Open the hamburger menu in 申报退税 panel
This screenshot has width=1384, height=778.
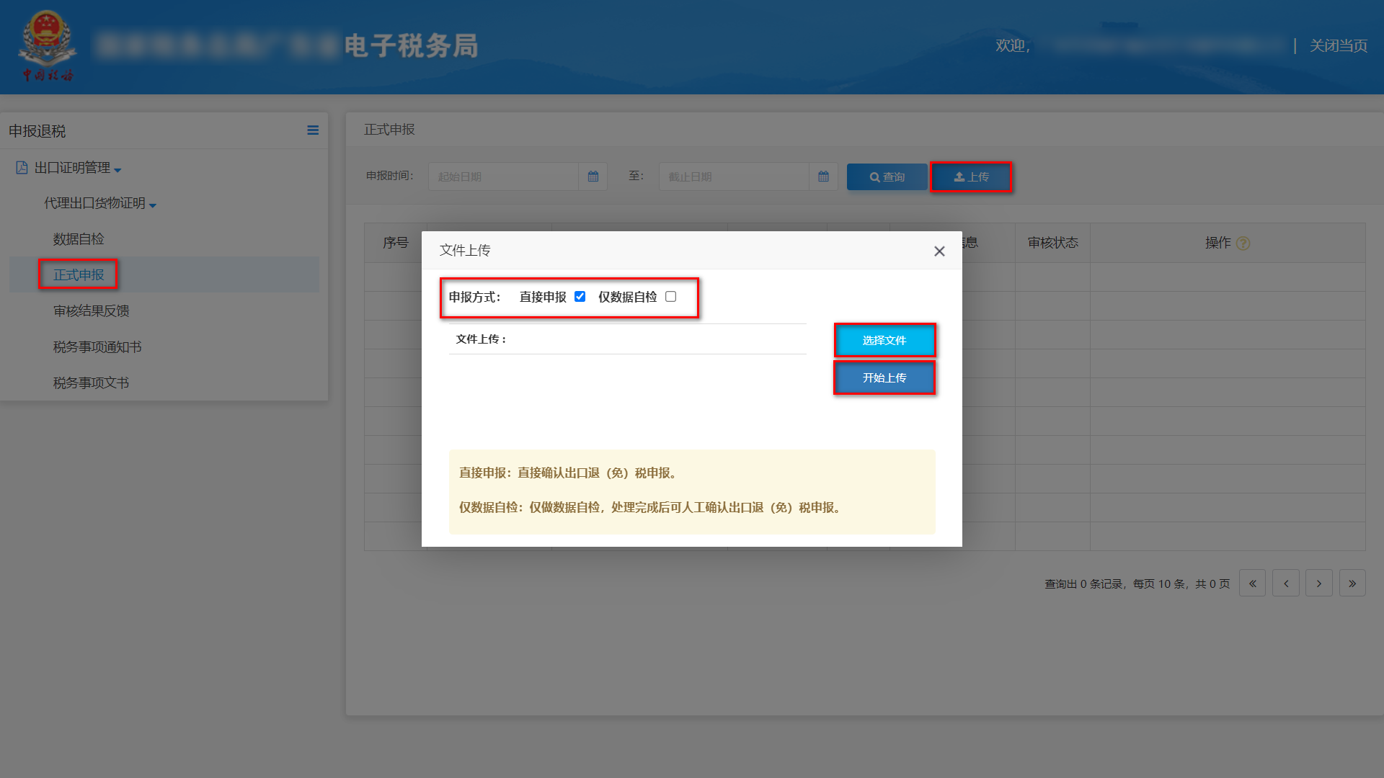coord(313,130)
